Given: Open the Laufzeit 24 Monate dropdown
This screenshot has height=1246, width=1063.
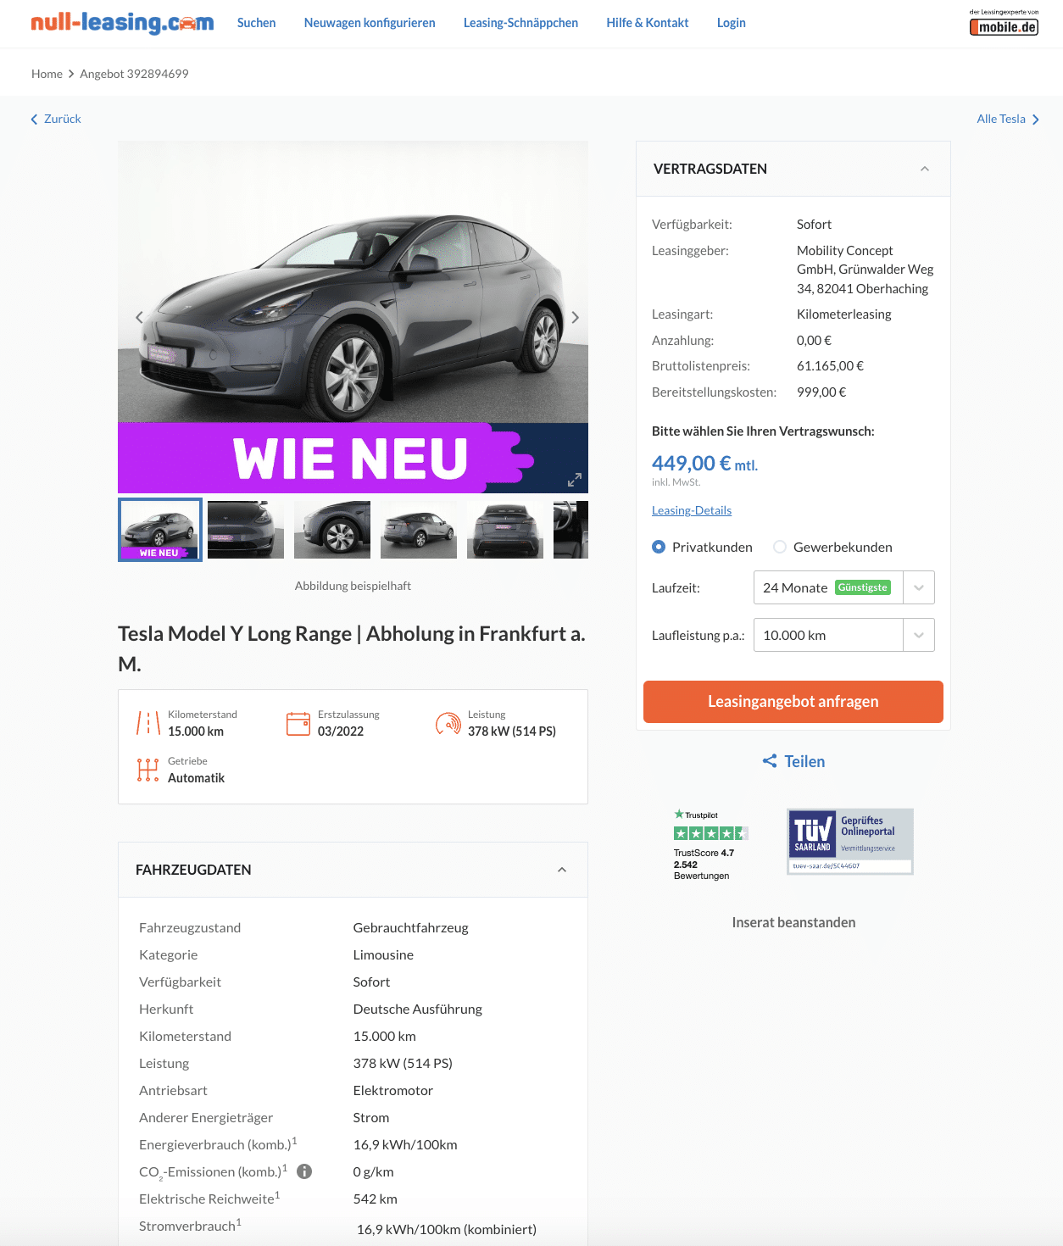Looking at the screenshot, I should pyautogui.click(x=844, y=587).
